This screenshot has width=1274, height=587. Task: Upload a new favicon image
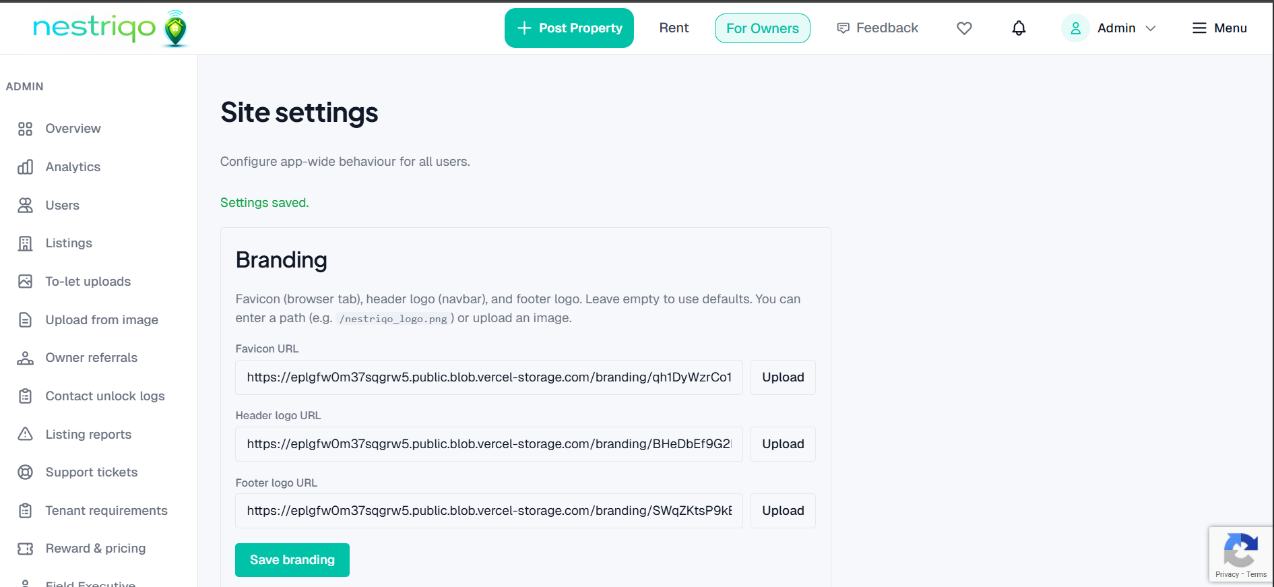(x=782, y=377)
